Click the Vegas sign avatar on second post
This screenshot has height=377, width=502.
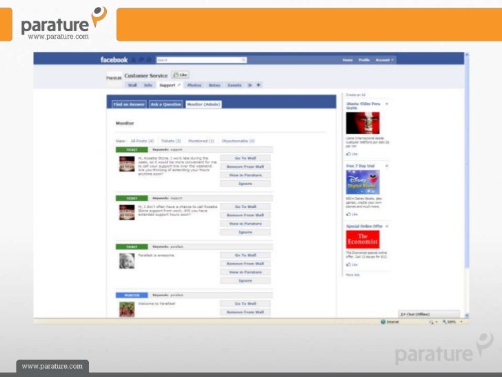point(127,213)
